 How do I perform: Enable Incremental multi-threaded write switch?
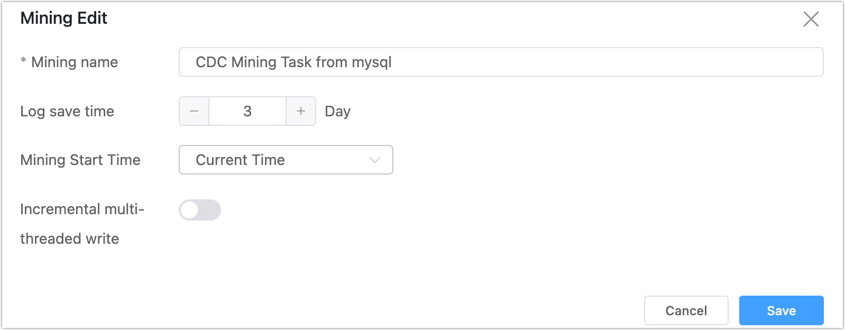[200, 210]
